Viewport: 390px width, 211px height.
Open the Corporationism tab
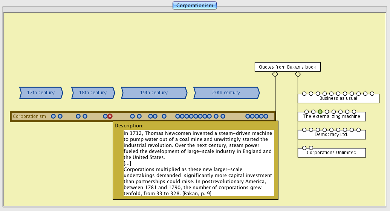pyautogui.click(x=194, y=5)
